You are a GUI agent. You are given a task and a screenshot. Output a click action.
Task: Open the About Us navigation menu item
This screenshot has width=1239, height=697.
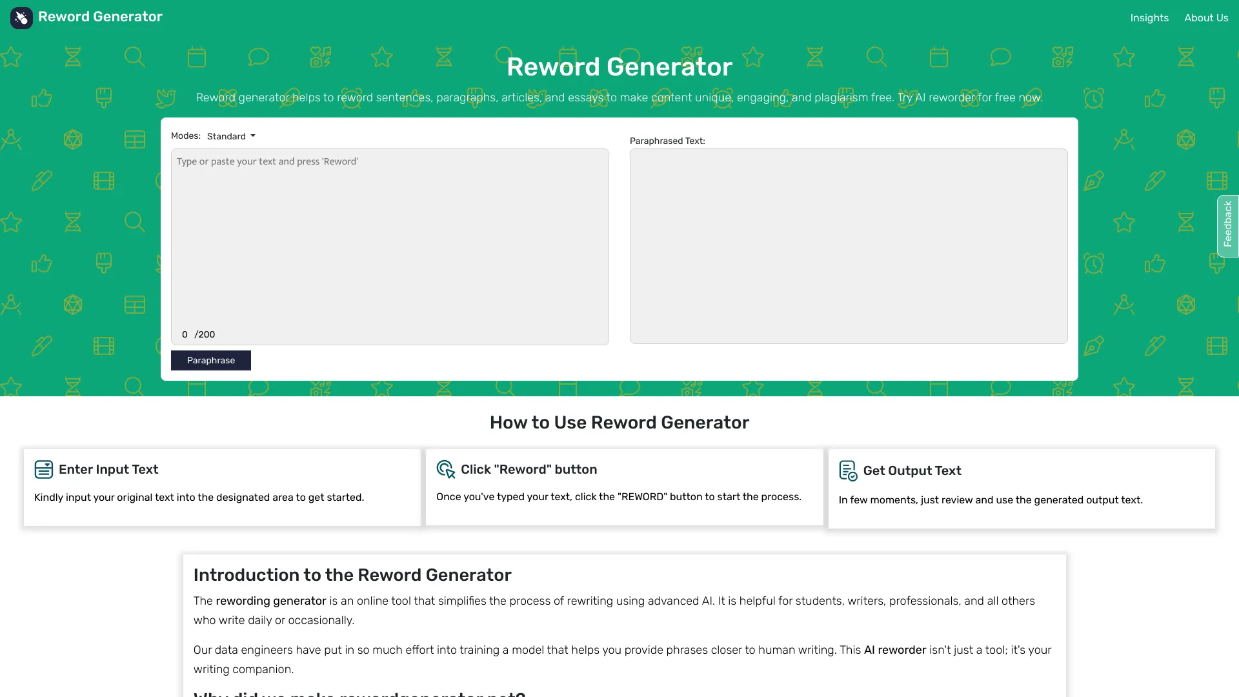(x=1206, y=17)
